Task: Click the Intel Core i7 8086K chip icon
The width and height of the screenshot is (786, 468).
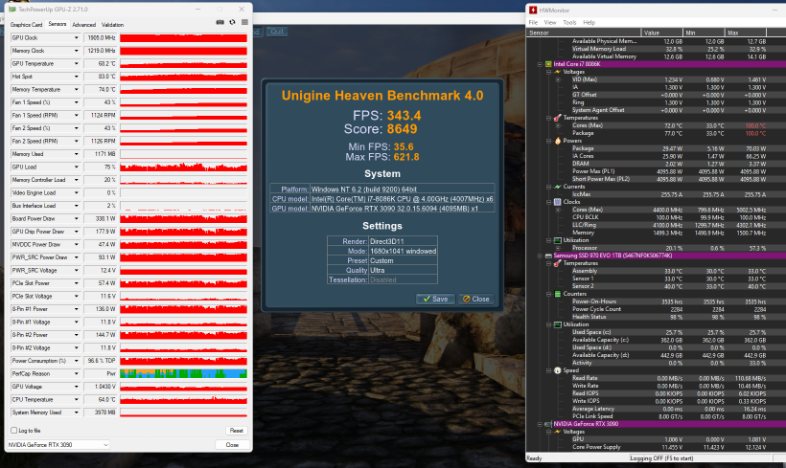Action: click(x=548, y=64)
